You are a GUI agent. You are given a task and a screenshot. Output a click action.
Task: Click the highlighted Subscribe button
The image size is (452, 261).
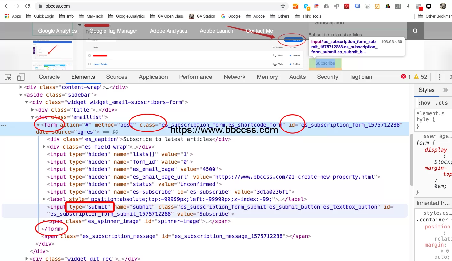coord(325,63)
